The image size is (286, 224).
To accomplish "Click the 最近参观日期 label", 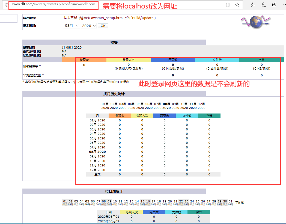I will point(32,55).
